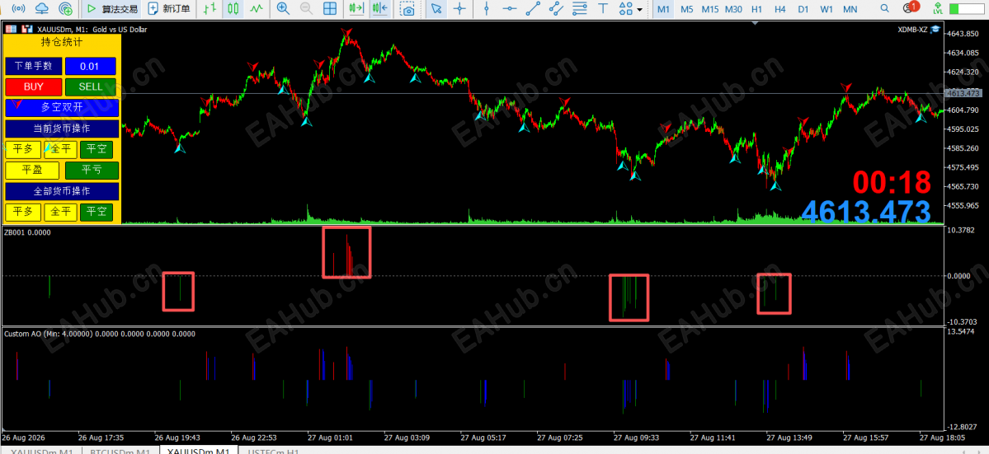Viewport: 989px width, 454px height.
Task: Select the H1 timeframe
Action: [x=757, y=9]
